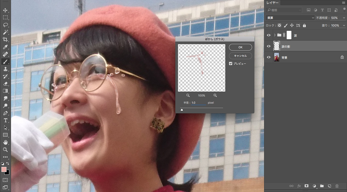Toggle the プレビュー checkbox

coord(231,64)
